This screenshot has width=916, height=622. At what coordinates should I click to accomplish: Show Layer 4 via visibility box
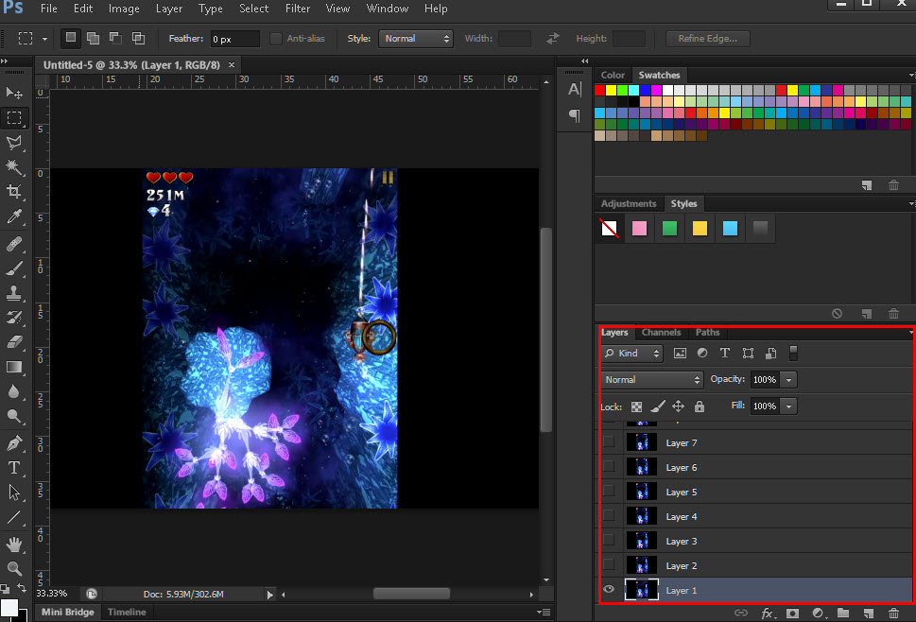tap(609, 516)
